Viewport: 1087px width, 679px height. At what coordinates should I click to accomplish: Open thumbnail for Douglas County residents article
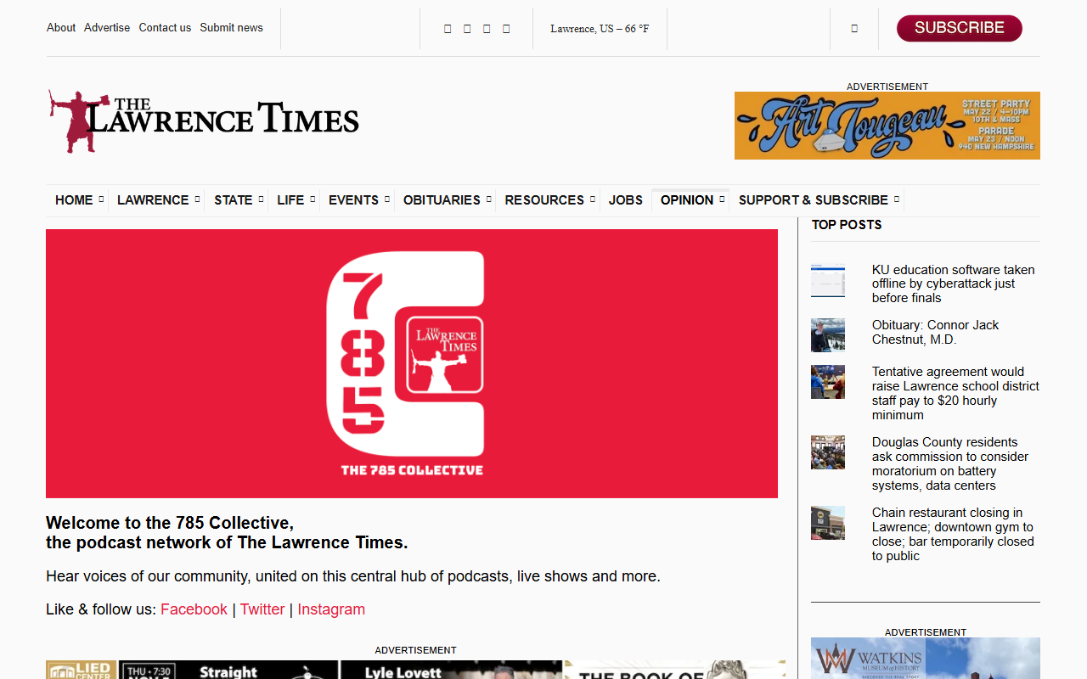coord(828,452)
